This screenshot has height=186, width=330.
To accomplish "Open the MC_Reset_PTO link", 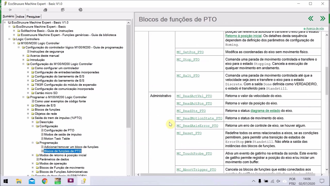I will click(x=189, y=133).
